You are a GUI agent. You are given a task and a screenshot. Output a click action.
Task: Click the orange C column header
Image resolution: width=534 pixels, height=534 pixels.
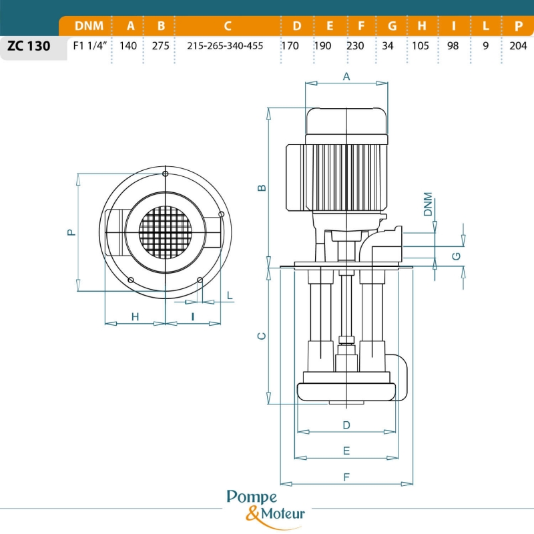point(227,26)
